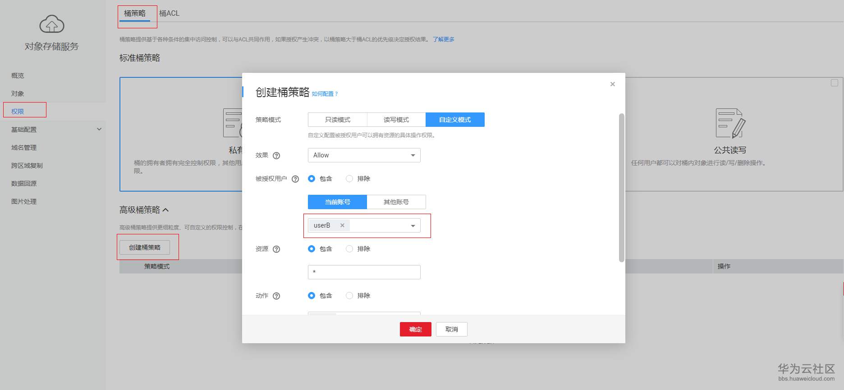
Task: Open 域名管理 in the sidebar
Action: 24,148
